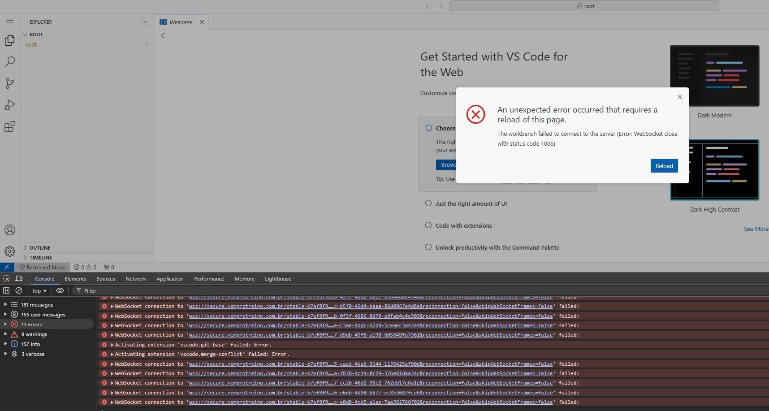
Task: Open the 'top' JavaScript context dropdown
Action: [39, 291]
